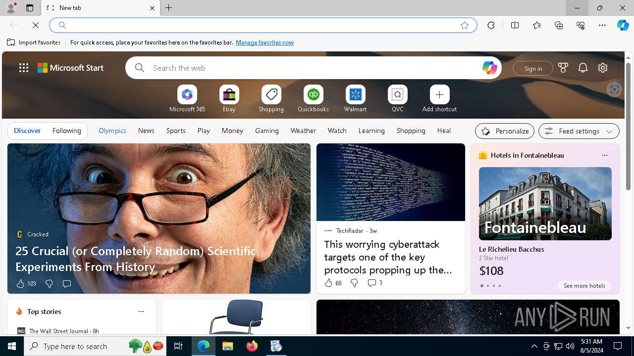The image size is (634, 356).
Task: Open Top stories more options ellipsis
Action: point(141,311)
